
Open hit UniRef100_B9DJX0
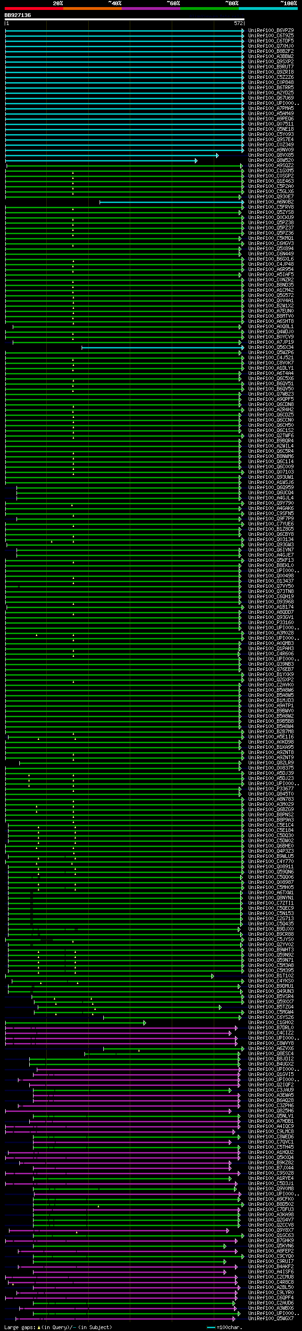tap(271, 929)
